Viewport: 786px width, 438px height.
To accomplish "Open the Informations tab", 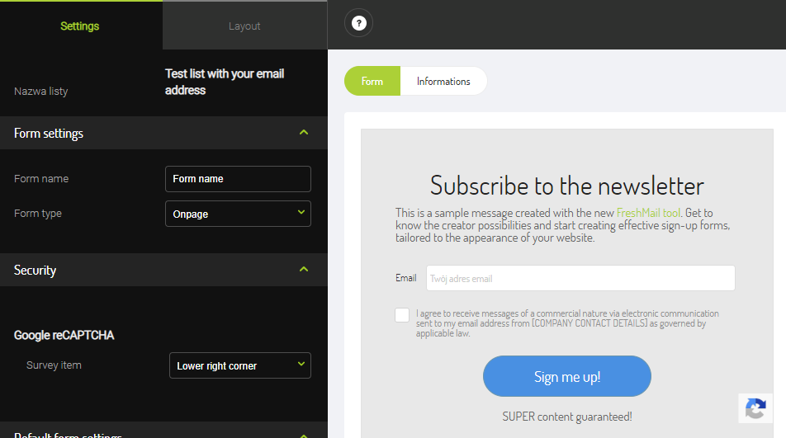I will click(443, 81).
